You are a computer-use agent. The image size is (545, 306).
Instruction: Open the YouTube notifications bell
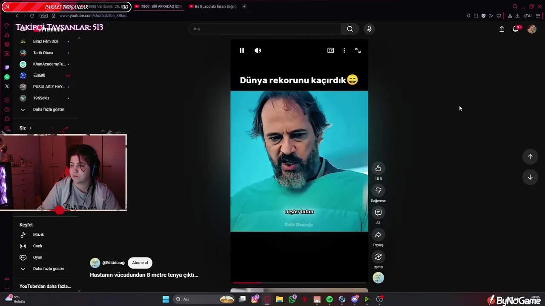click(x=516, y=29)
